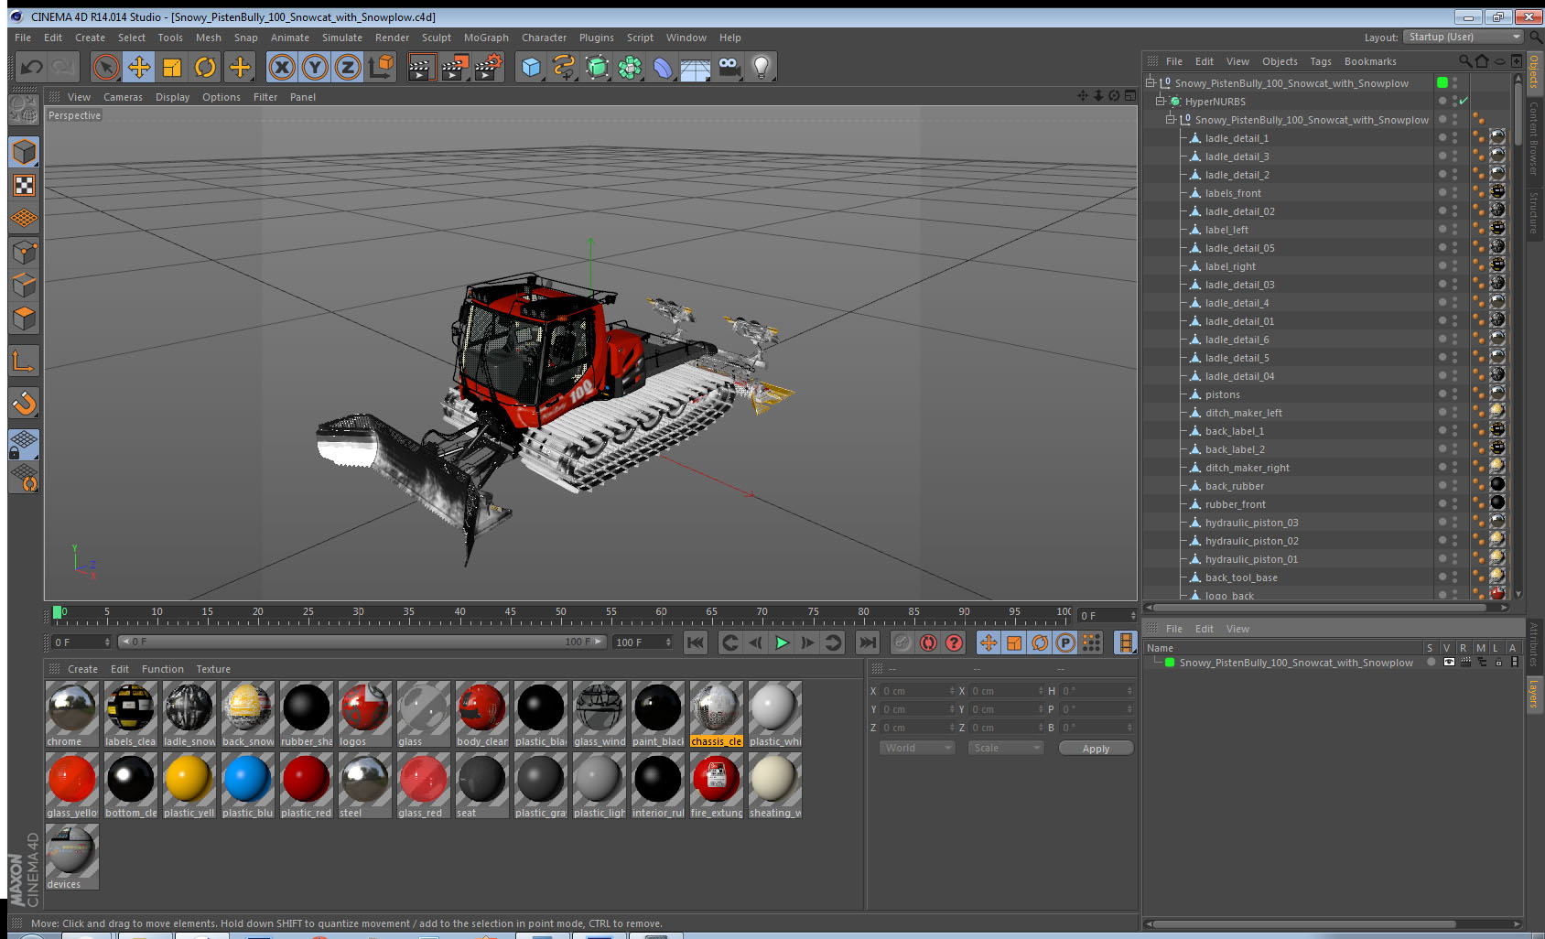This screenshot has height=939, width=1545.
Task: Open Edit Render Settings
Action: 489,67
